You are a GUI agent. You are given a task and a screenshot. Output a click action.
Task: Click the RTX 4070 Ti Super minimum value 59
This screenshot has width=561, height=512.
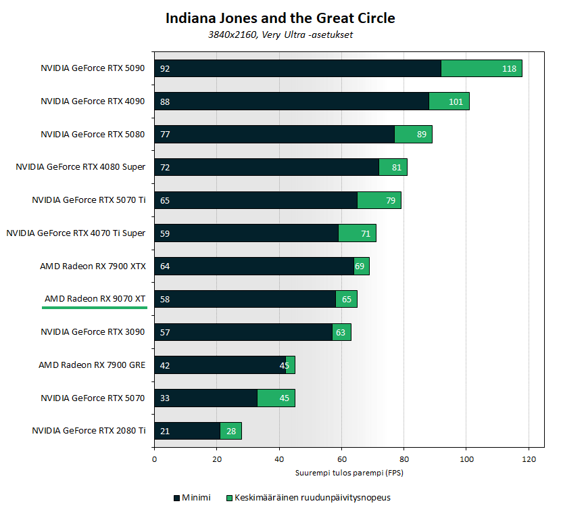pos(165,234)
